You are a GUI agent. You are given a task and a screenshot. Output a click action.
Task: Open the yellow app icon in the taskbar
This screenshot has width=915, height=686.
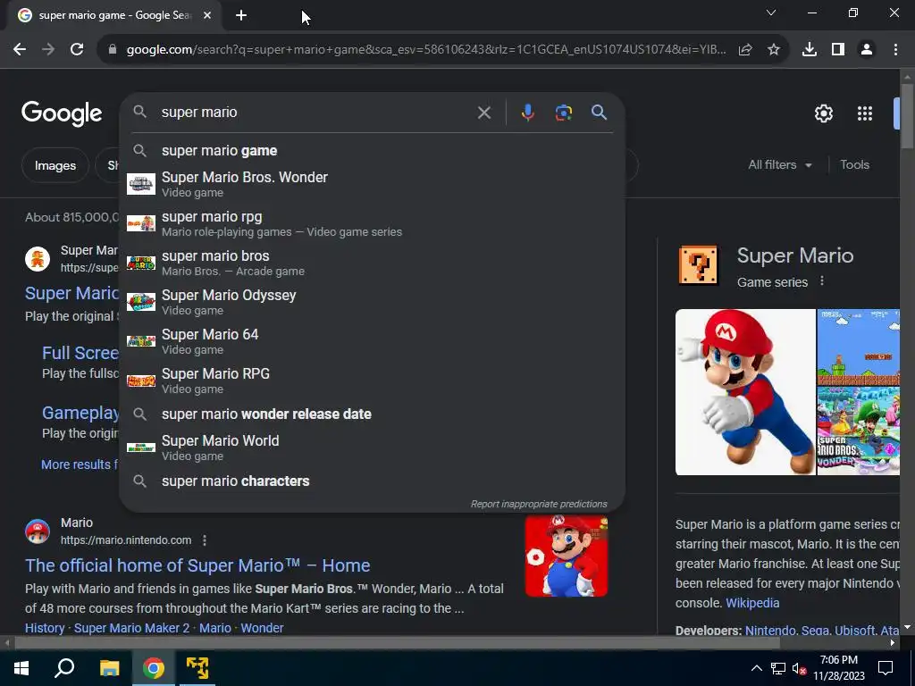(x=197, y=668)
